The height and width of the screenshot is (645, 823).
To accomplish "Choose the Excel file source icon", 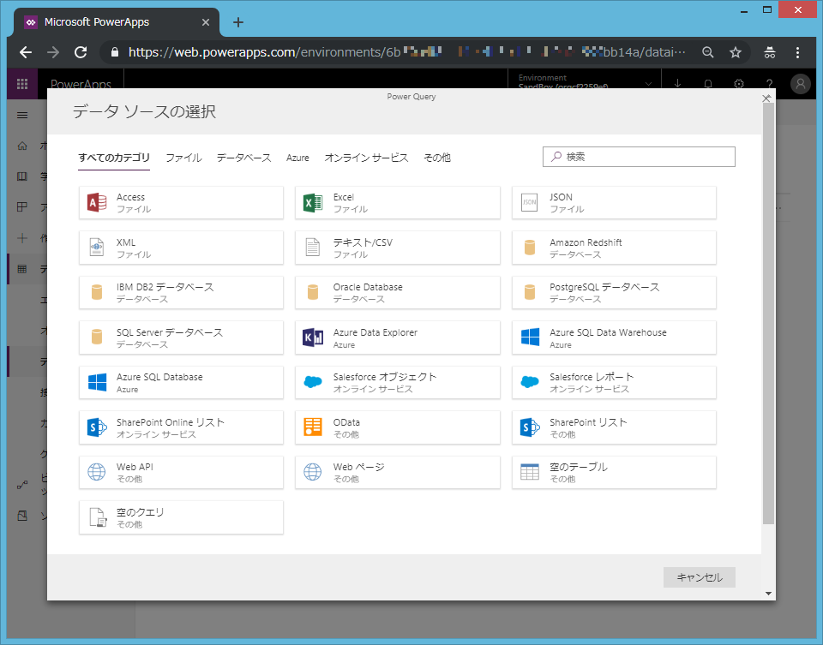I will (313, 202).
